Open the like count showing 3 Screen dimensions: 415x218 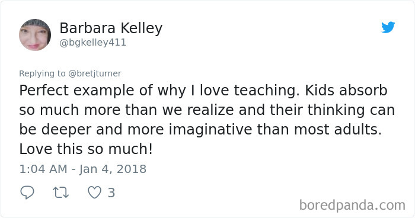click(x=111, y=193)
